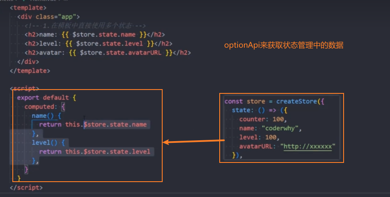This screenshot has width=390, height=197.
Task: Click the 'counter: 100,' property
Action: 263,119
